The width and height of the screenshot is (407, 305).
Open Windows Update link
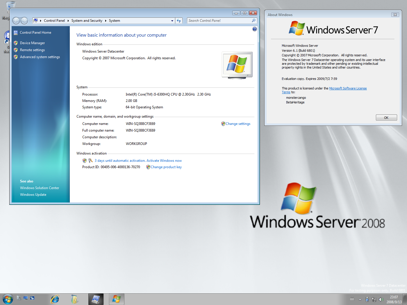coord(33,195)
